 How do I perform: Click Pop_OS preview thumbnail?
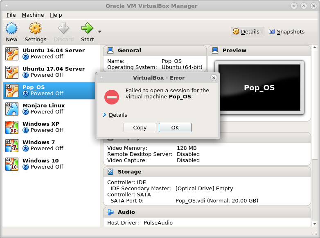click(x=259, y=87)
